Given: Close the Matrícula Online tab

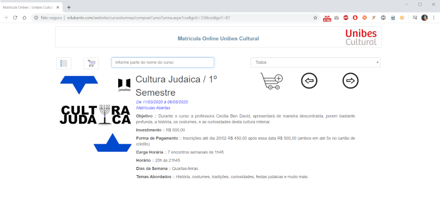Looking at the screenshot, I should (x=58, y=7).
